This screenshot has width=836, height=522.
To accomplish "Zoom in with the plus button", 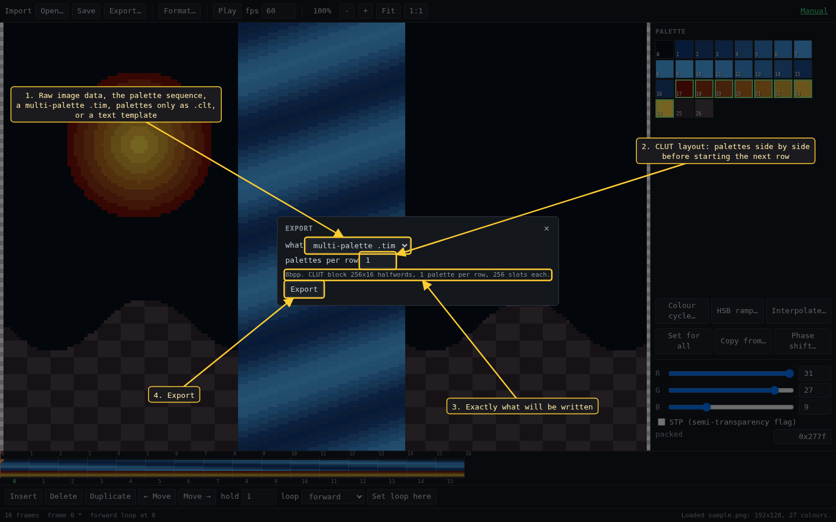I will click(365, 11).
